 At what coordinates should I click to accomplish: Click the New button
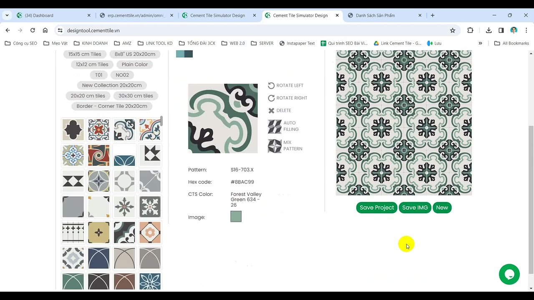click(442, 207)
